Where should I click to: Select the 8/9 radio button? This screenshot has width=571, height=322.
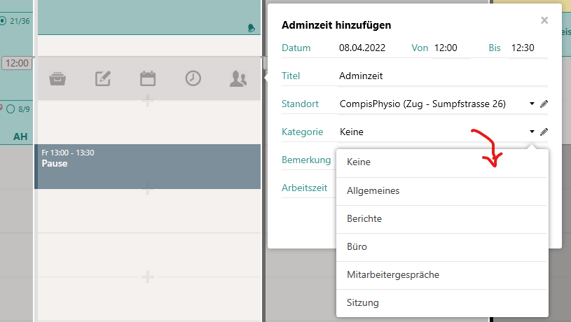tap(11, 108)
